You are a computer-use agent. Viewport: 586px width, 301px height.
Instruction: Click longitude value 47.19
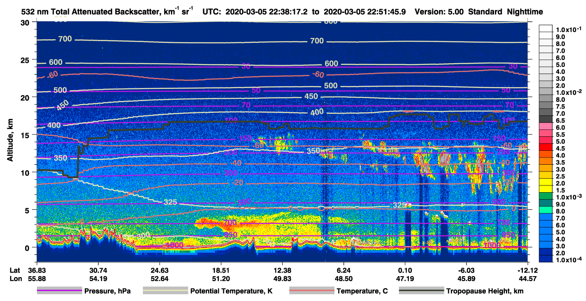click(405, 278)
